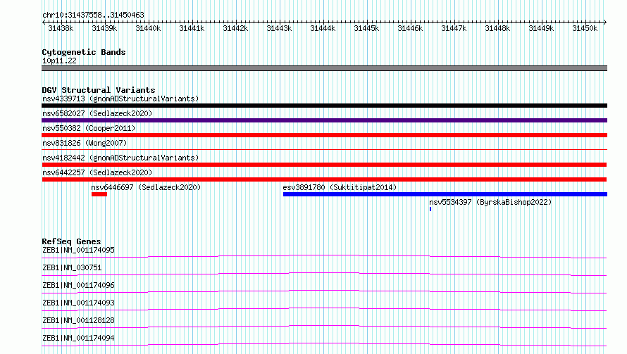Open the esv3891780 Suktitipat2014 label
This screenshot has height=354, width=627.
(x=340, y=187)
